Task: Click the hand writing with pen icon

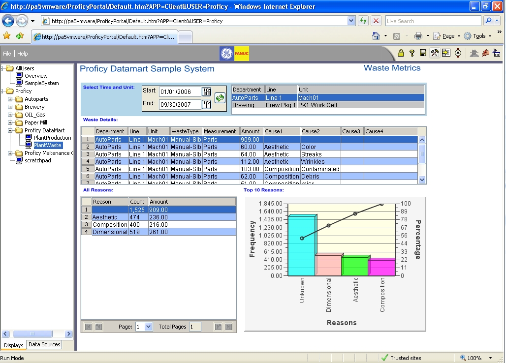Action: tap(486, 53)
